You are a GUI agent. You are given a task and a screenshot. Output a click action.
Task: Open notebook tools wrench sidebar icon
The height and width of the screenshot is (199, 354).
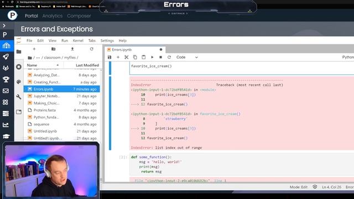19,97
